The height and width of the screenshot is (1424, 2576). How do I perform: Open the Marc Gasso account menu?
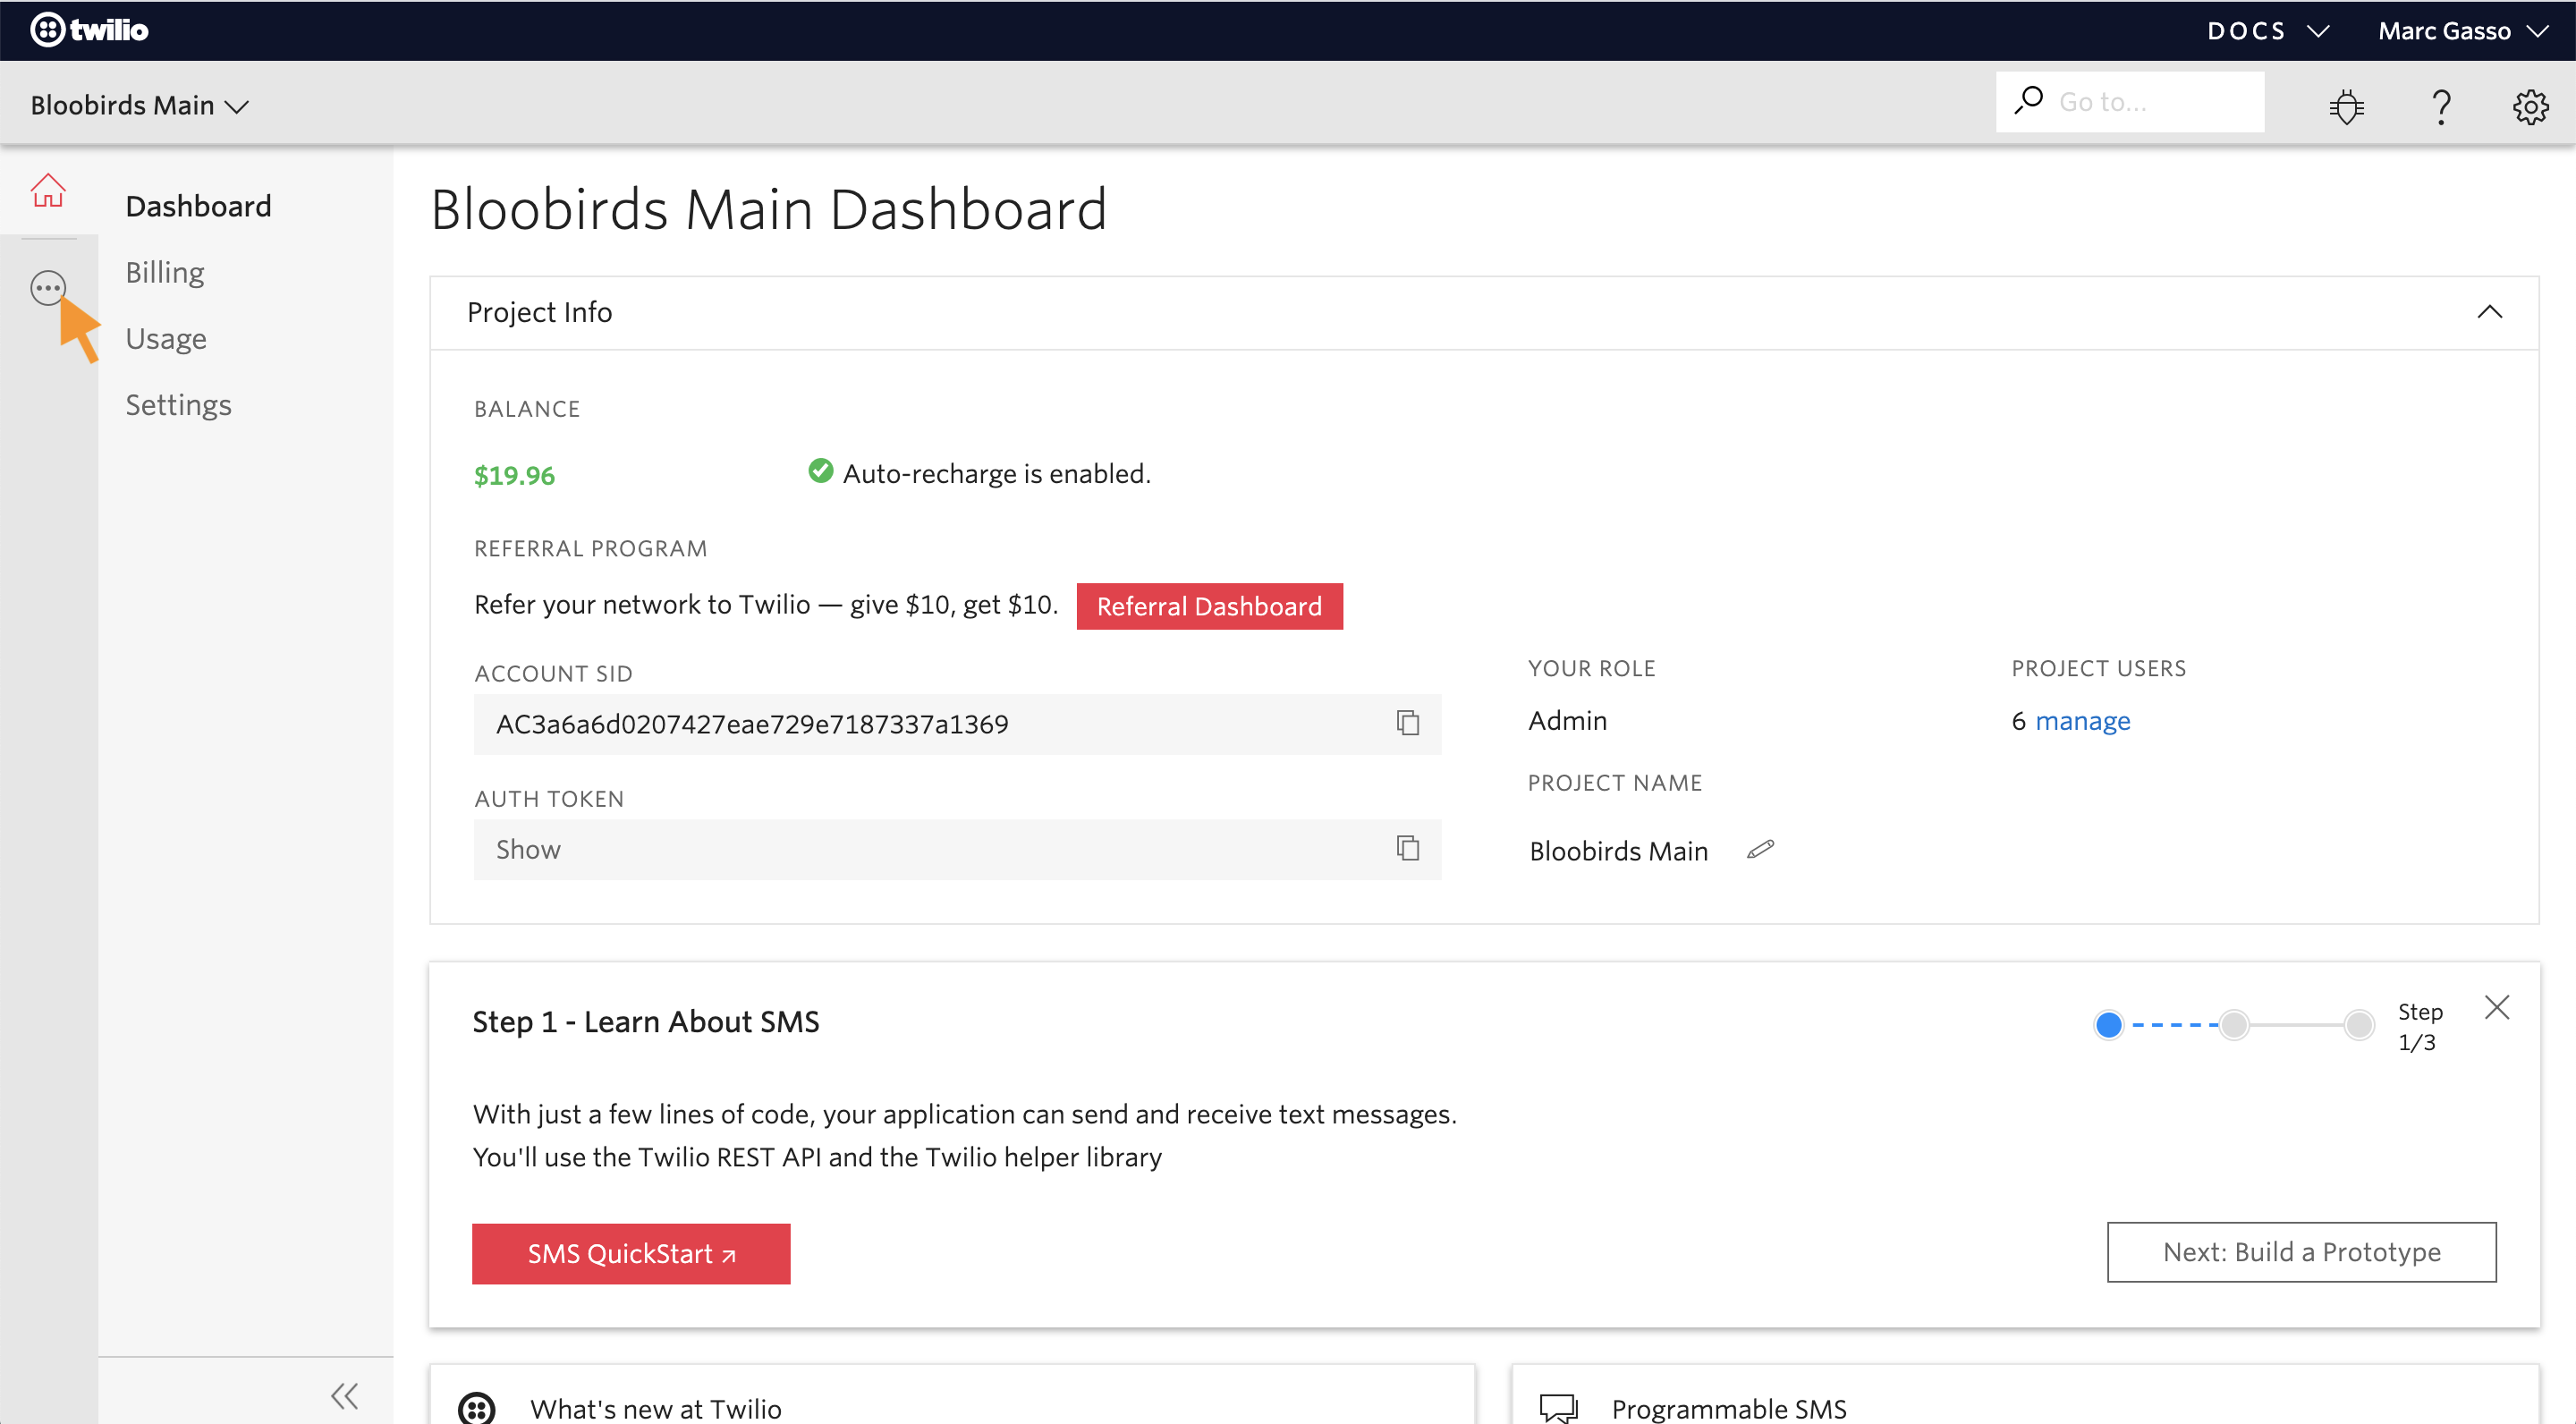(x=2463, y=31)
